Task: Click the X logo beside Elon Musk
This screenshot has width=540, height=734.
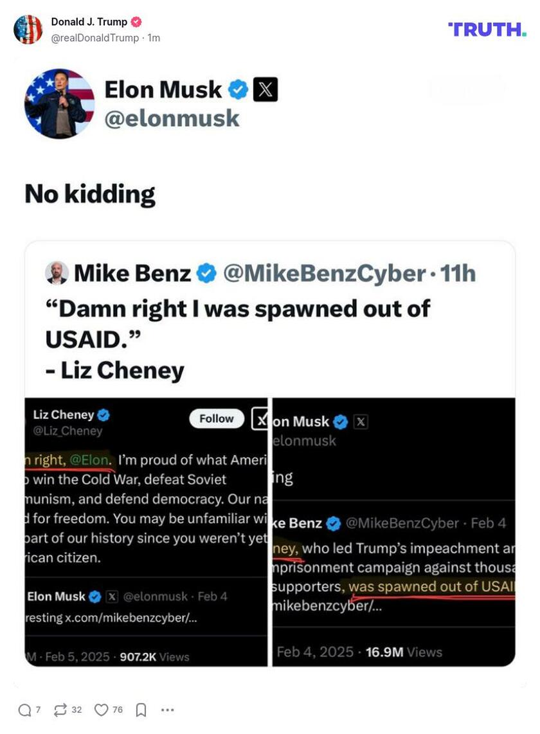Action: [265, 90]
